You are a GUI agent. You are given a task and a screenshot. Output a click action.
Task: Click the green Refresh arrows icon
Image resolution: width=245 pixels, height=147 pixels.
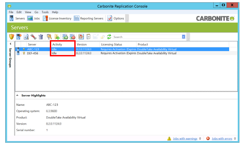pos(109,37)
